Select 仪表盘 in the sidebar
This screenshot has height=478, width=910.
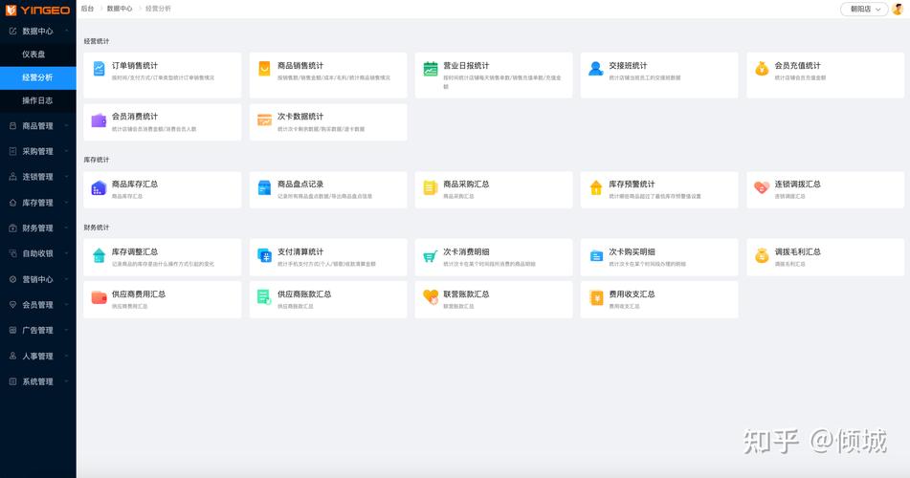(34, 54)
